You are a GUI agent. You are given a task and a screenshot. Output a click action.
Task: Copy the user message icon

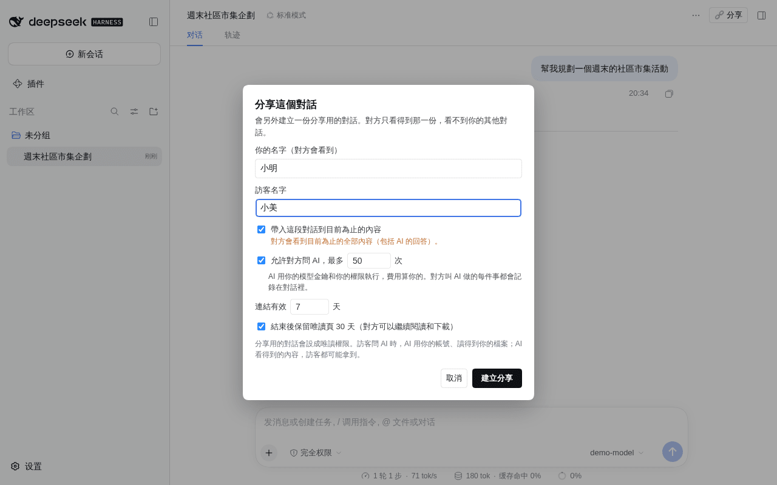tap(669, 93)
